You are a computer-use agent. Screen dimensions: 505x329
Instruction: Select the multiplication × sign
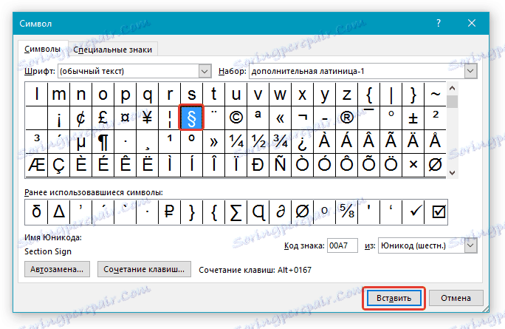tap(413, 165)
